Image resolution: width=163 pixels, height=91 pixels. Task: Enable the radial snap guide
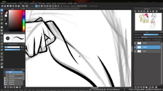(x=47, y=6)
